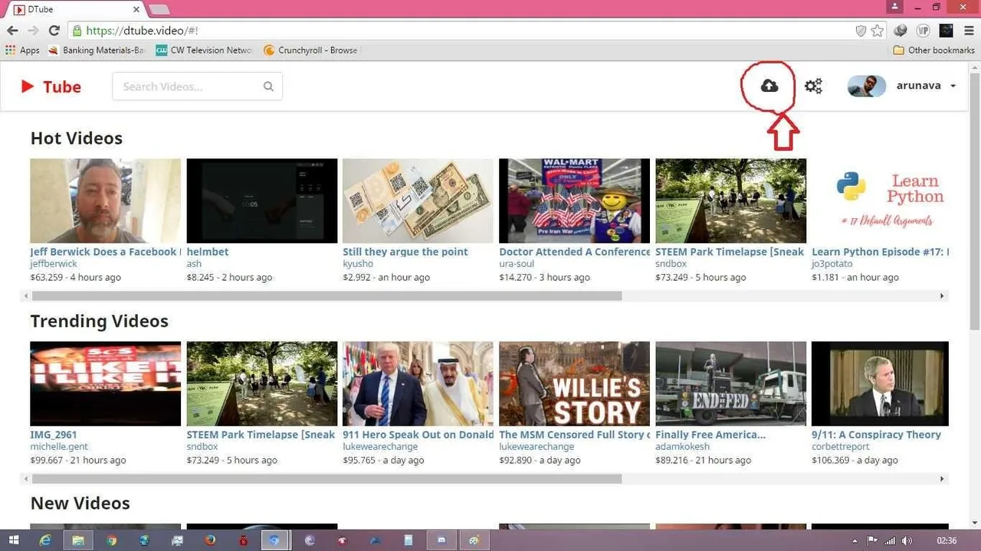Click the corbettreport channel name
Viewport: 981px width, 551px height.
point(842,447)
